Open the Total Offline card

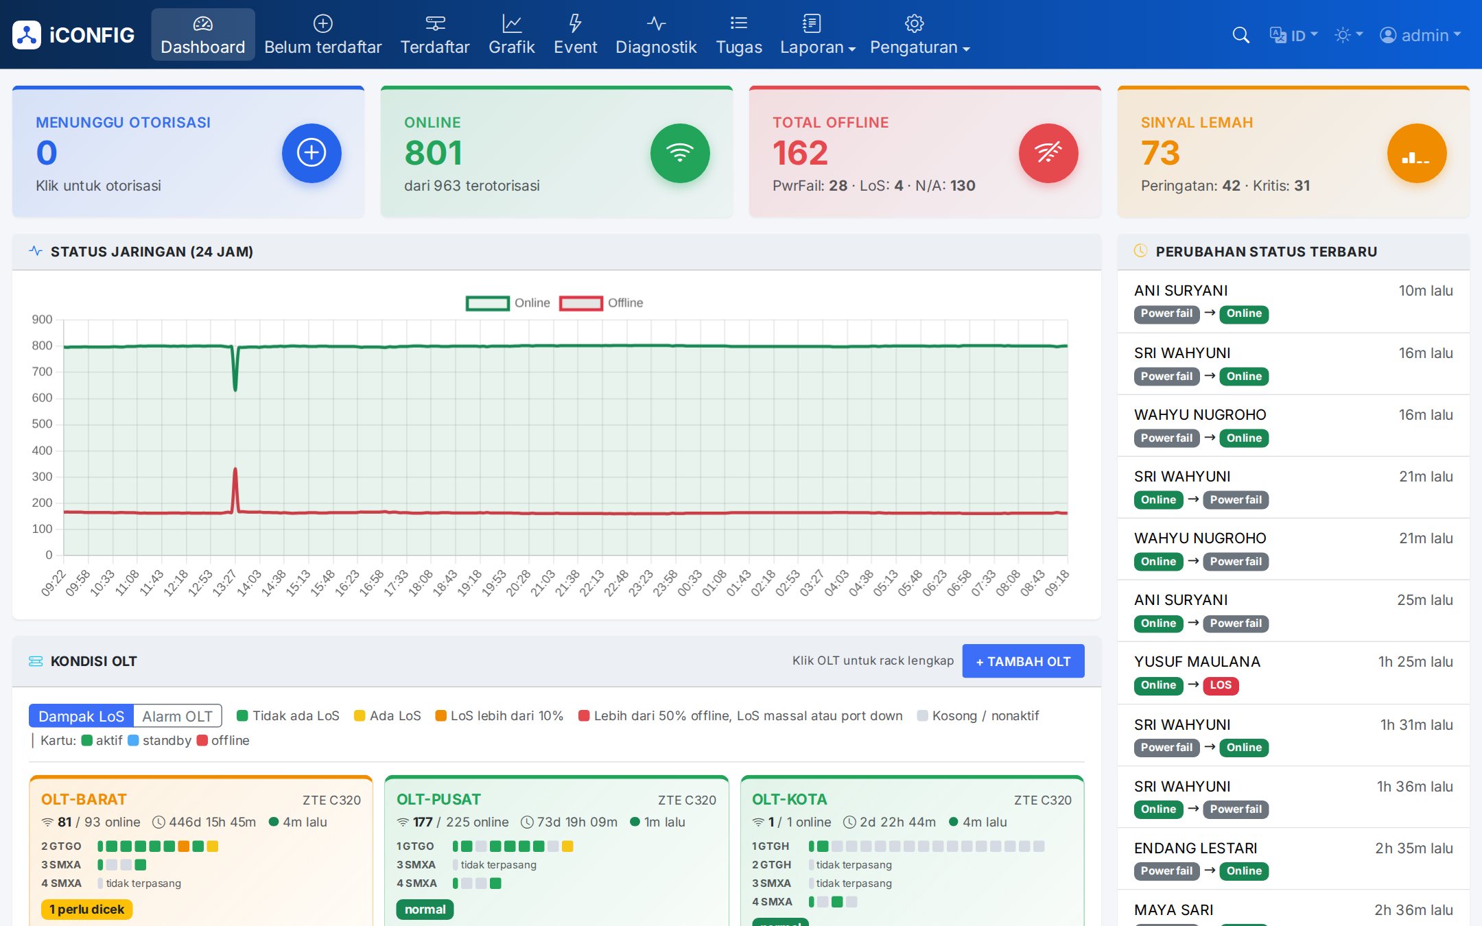[925, 152]
